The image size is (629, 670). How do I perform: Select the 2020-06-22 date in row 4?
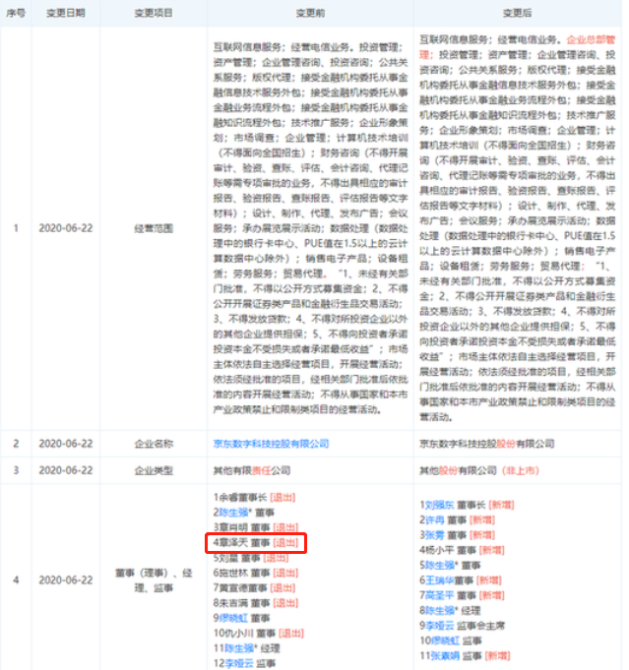[x=65, y=579]
